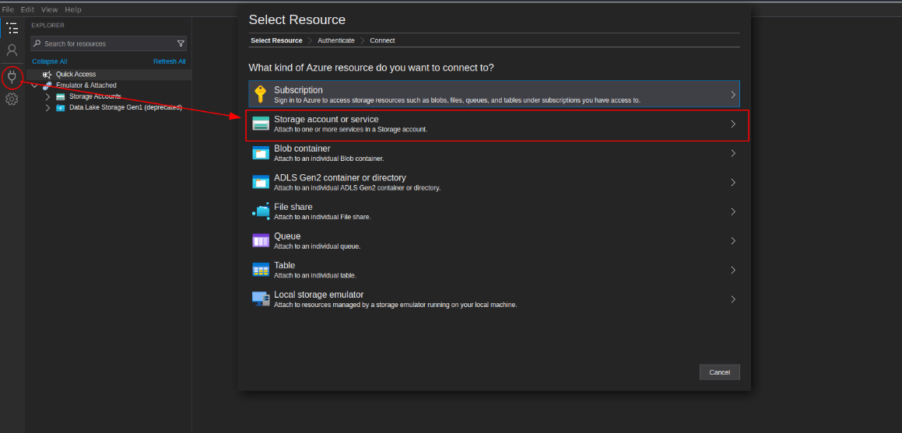Viewport: 902px width, 433px height.
Task: Expand the Storage Accounts tree node
Action: 47,96
